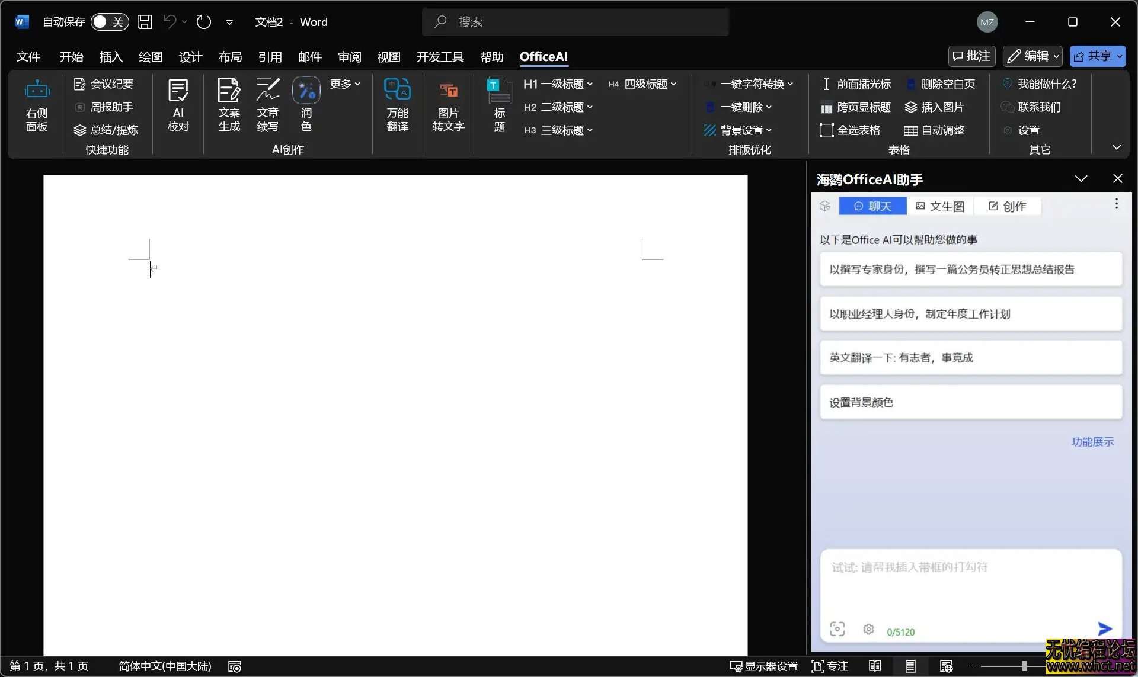Switch to web layout view in status bar
Viewport: 1138px width, 677px height.
pyautogui.click(x=945, y=666)
